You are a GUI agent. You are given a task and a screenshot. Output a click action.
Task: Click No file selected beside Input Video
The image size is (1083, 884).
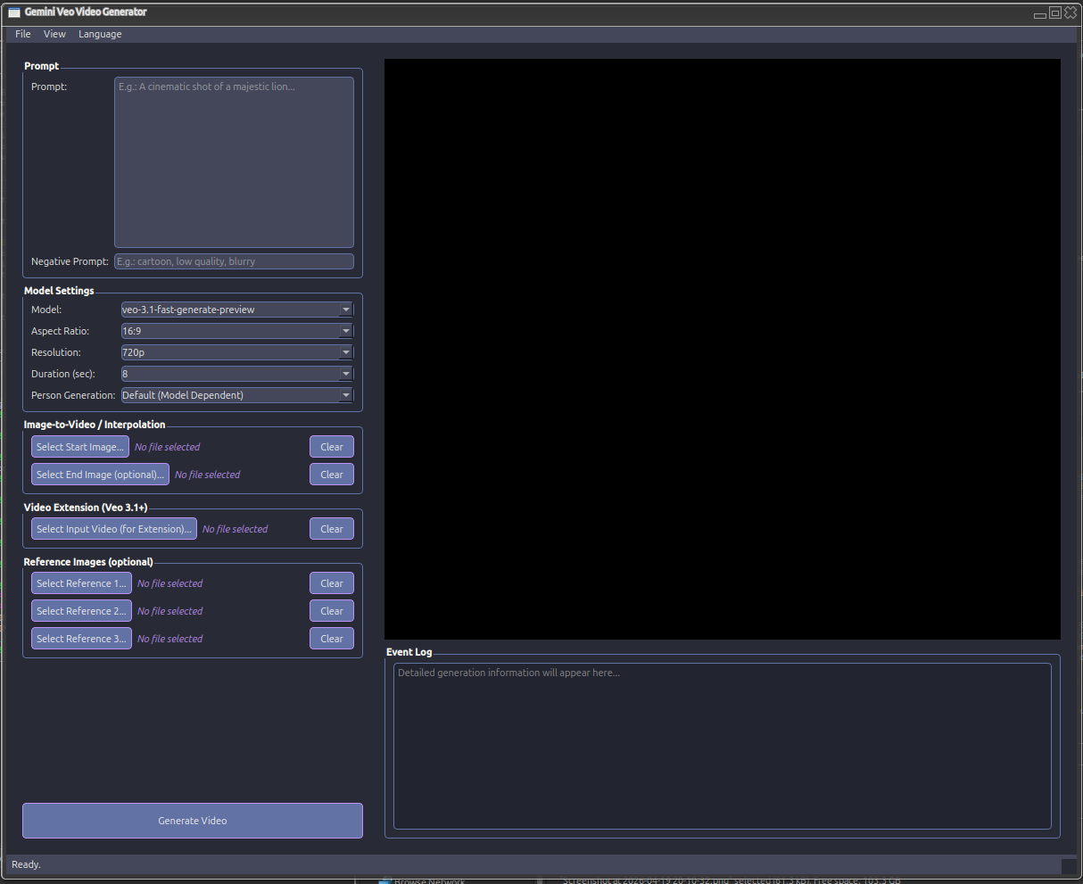coord(235,529)
